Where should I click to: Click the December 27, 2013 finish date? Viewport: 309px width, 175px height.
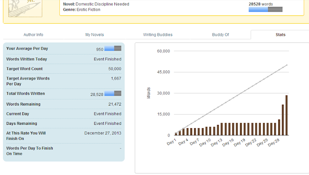click(103, 133)
